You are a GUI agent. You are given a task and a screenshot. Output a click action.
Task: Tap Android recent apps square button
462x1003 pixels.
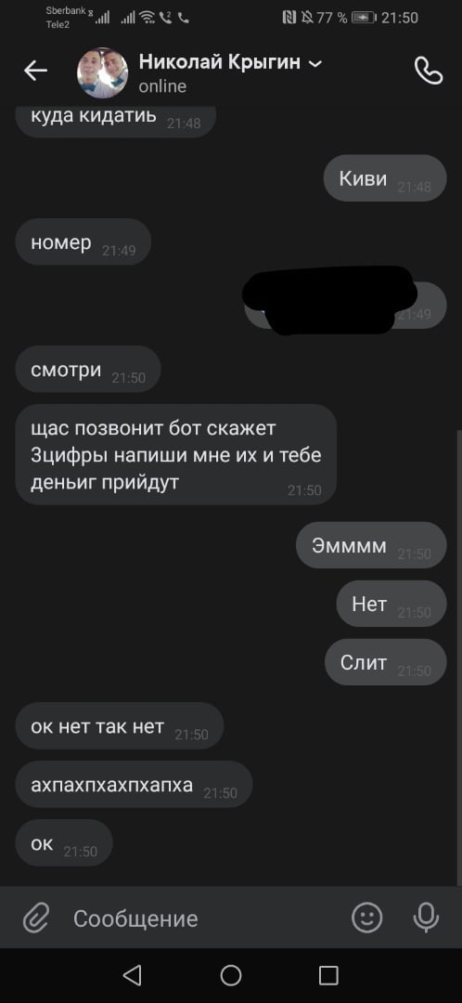[x=328, y=975]
